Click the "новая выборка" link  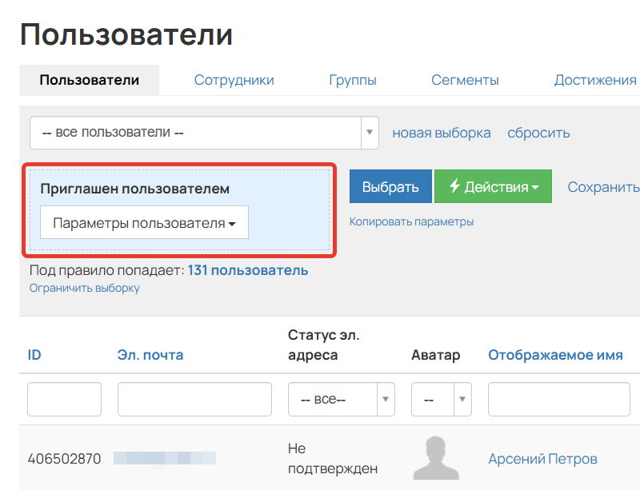point(441,133)
